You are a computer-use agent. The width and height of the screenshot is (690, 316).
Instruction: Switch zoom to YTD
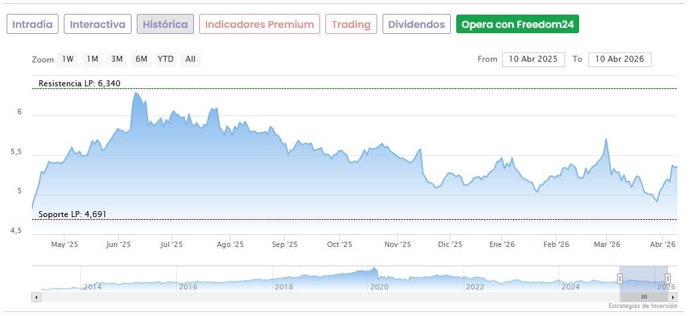click(165, 59)
